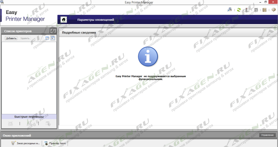Click the fax quick link icon
This screenshot has height=147, width=278.
[29, 123]
